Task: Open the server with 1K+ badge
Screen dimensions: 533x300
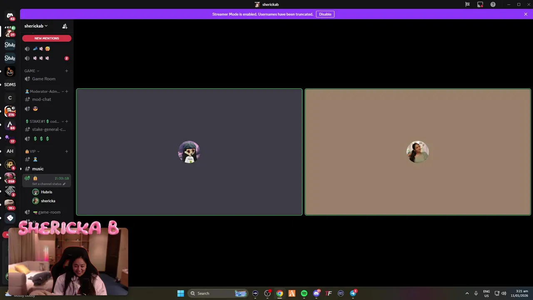Action: 10,205
